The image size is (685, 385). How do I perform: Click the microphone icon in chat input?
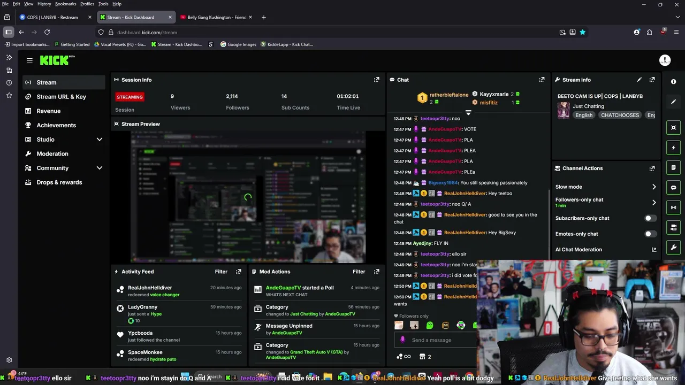click(x=403, y=340)
